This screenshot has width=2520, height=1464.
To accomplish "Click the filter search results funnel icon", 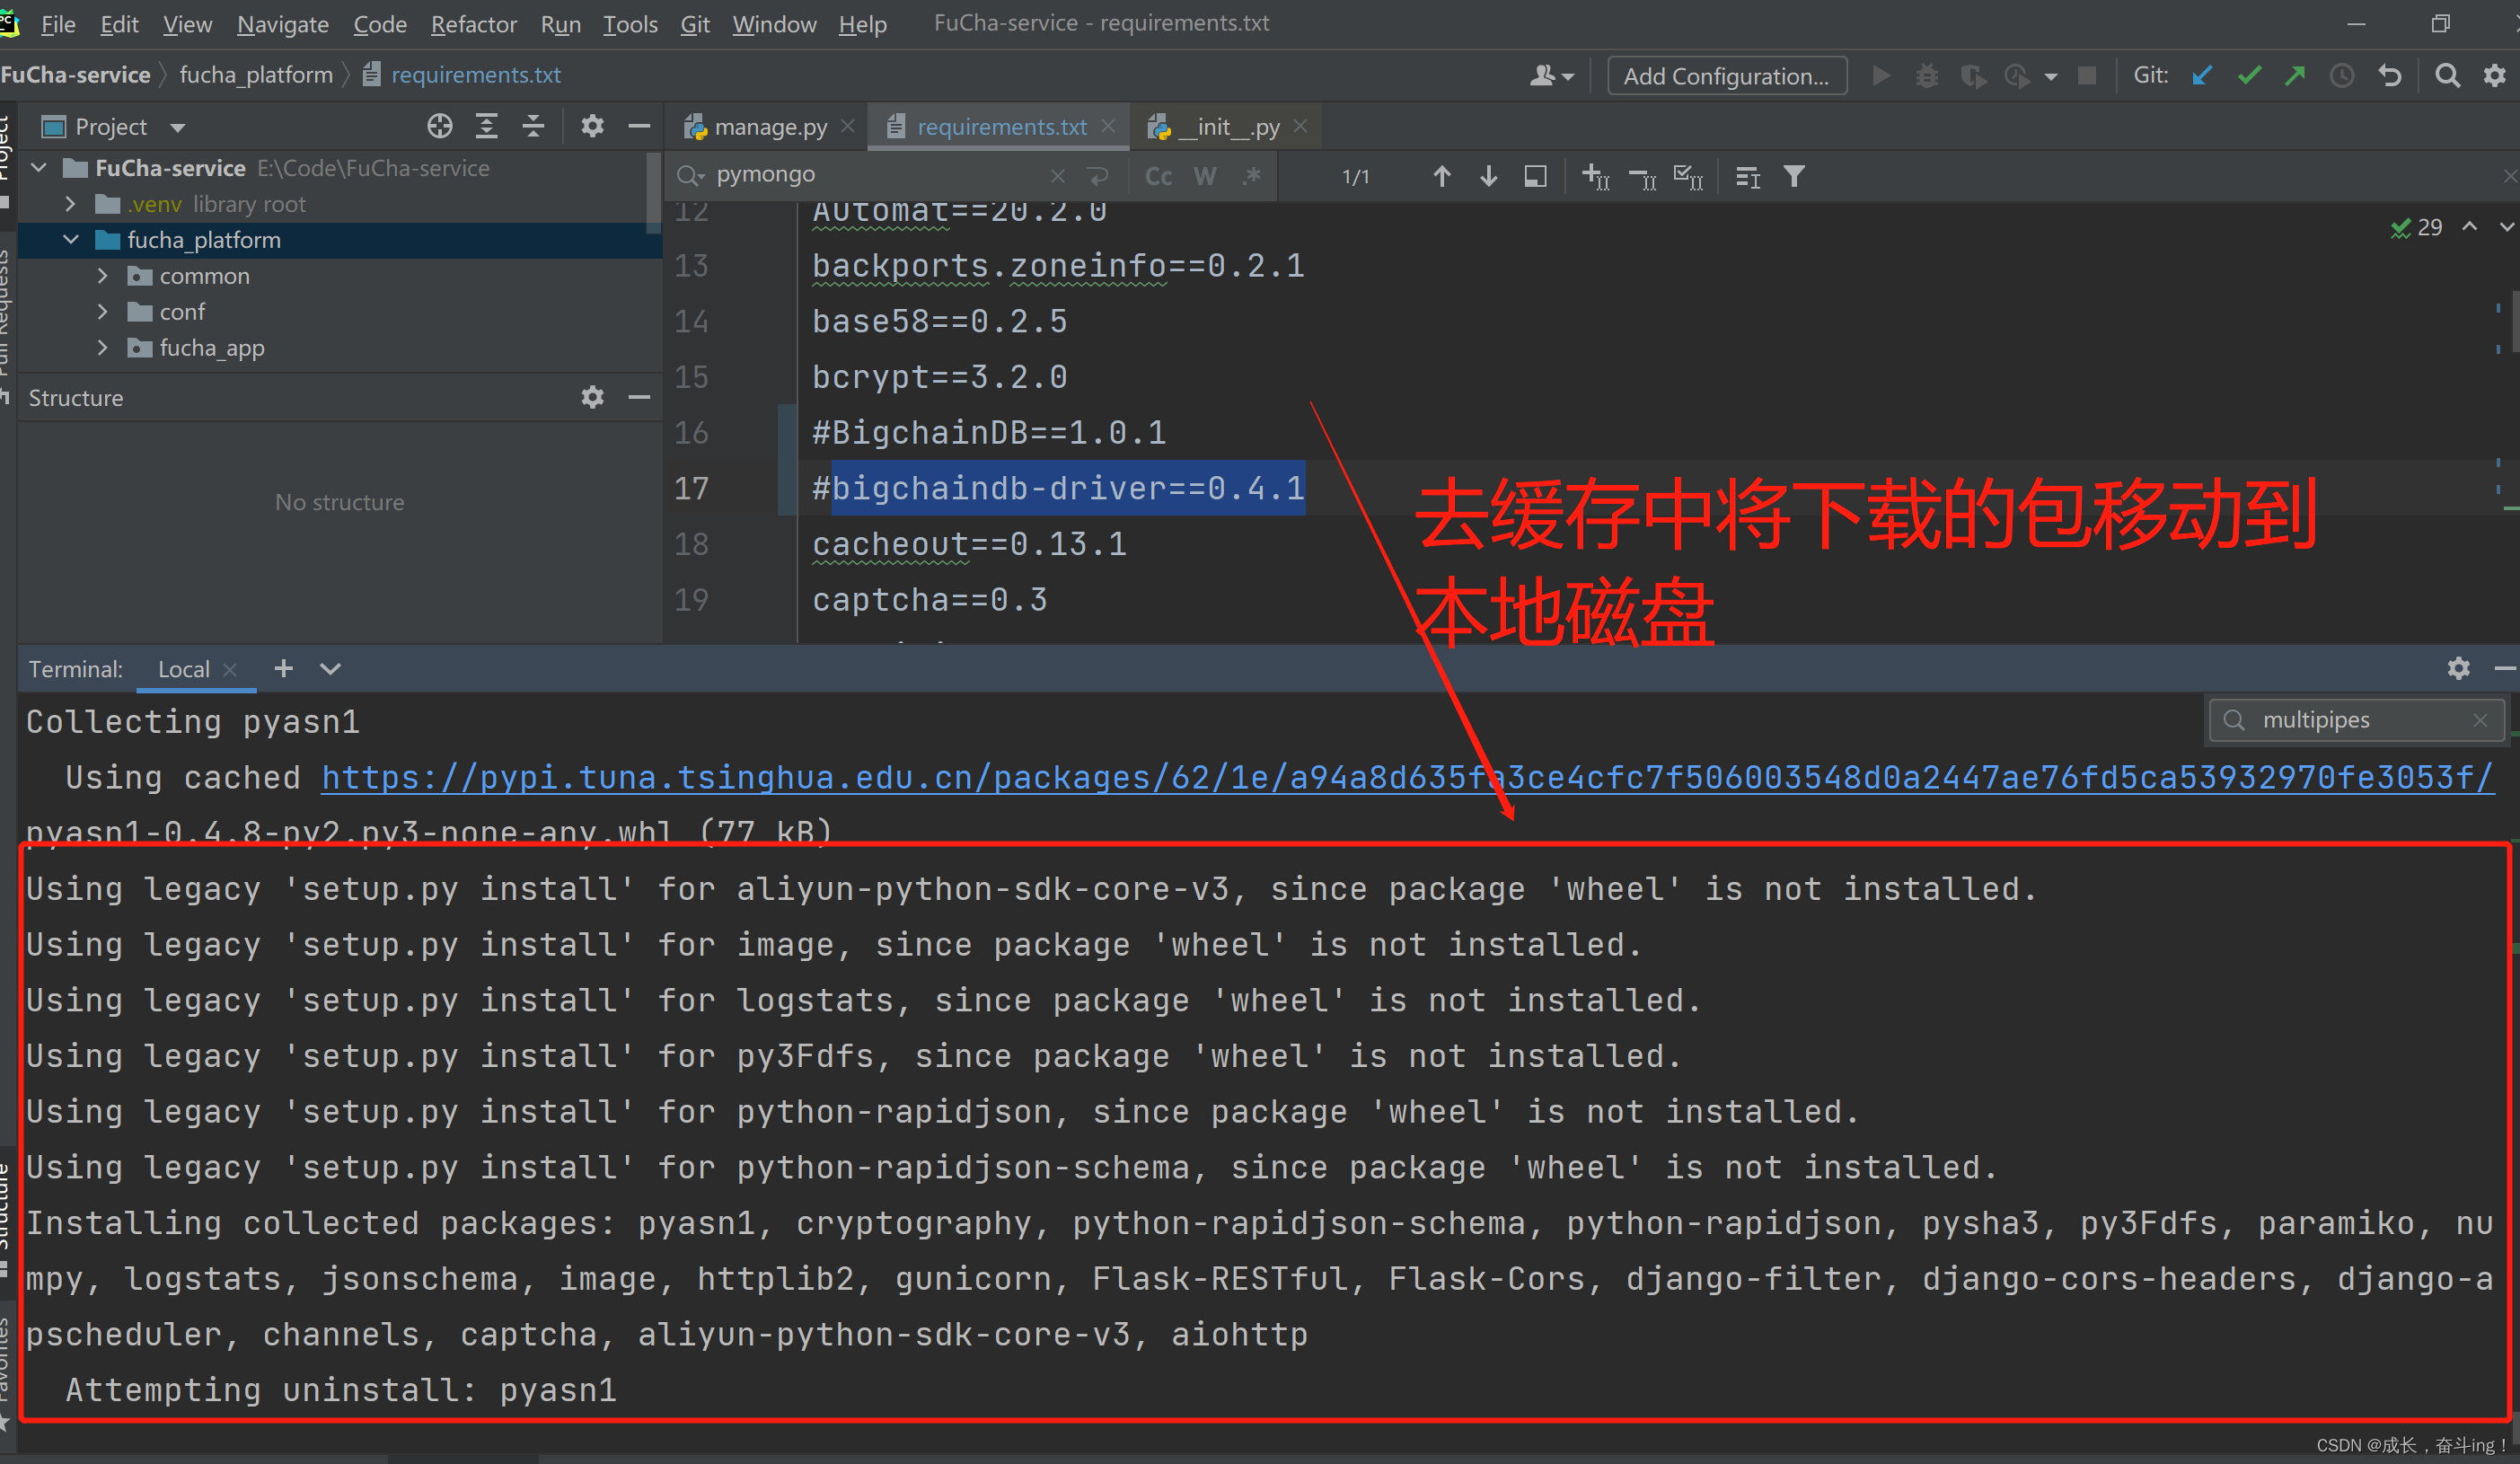I will pyautogui.click(x=1794, y=177).
